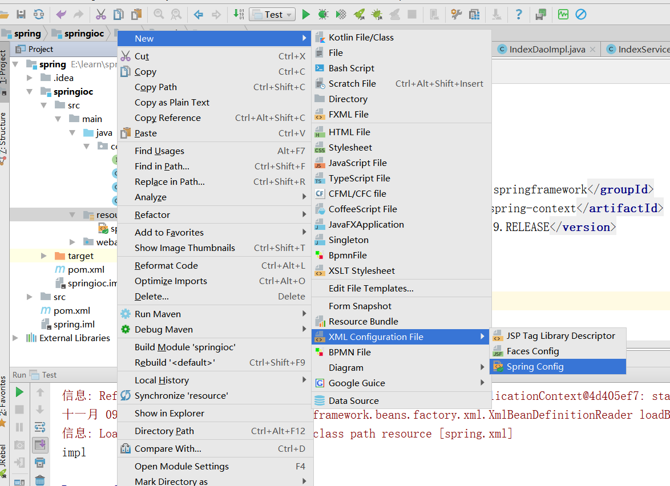Click the blue circle-slash toolbar icon
Image resolution: width=670 pixels, height=486 pixels.
581,14
